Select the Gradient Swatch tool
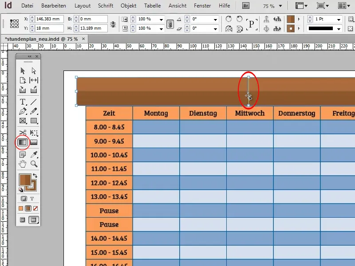 23,142
